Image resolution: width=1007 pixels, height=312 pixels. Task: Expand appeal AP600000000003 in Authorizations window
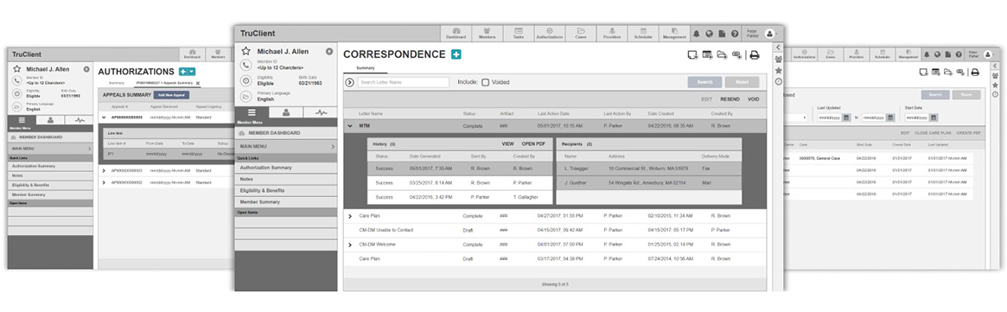coord(104,170)
